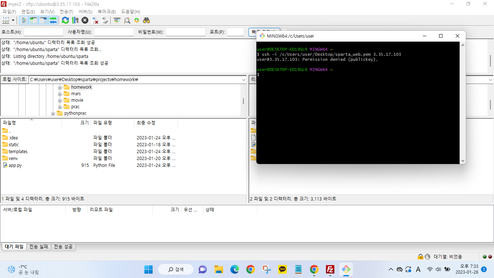Image resolution: width=494 pixels, height=278 pixels.
Task: Reconnect to last server icon
Action: (x=105, y=20)
